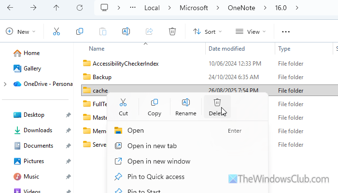Click the toolbar Paste icon
338x193 pixels.
tap(103, 31)
